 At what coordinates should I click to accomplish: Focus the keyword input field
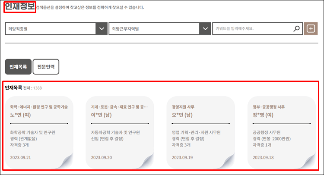pos(257,28)
